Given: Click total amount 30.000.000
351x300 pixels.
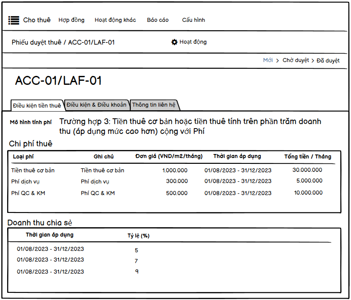Looking at the screenshot, I should click(307, 170).
